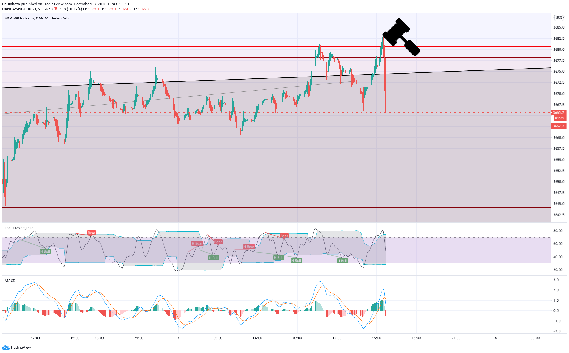Select the MACD indicator title
This screenshot has width=569, height=353.
click(10, 281)
